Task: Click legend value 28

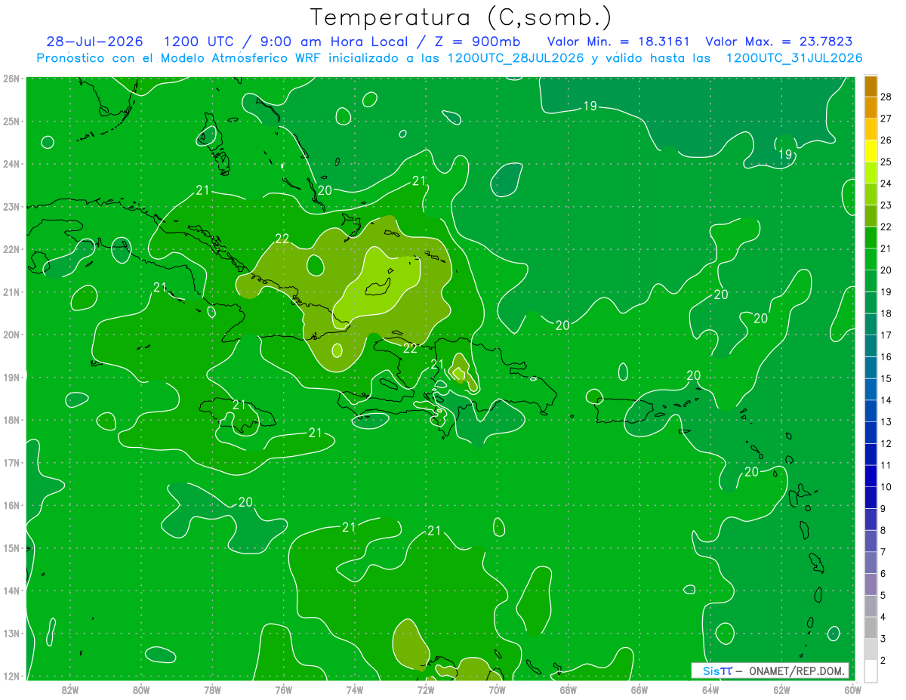Action: [886, 97]
